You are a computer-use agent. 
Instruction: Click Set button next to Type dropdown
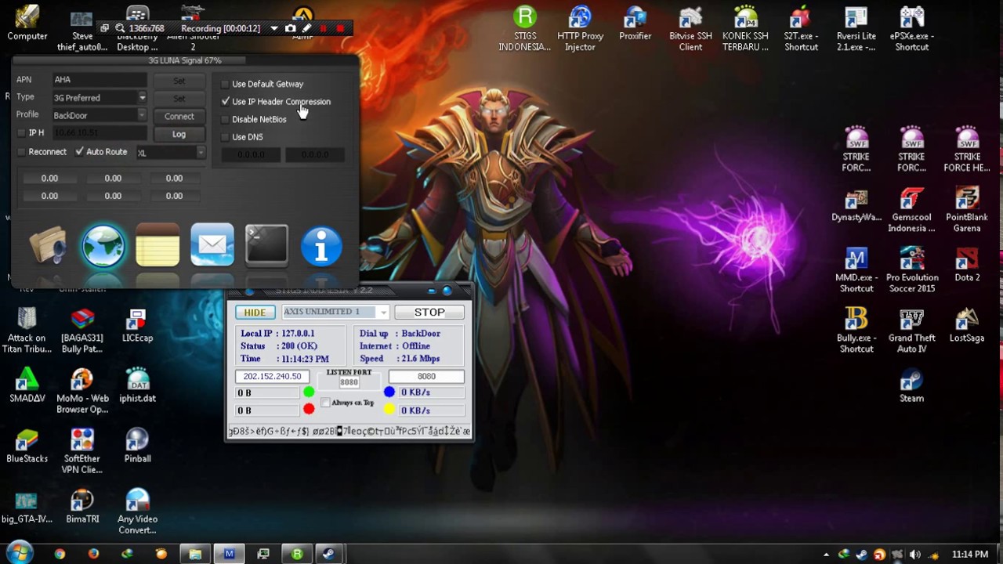179,98
